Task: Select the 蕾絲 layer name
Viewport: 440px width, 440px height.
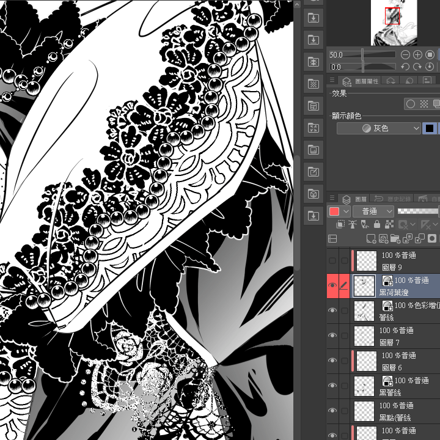Action: pos(386,317)
